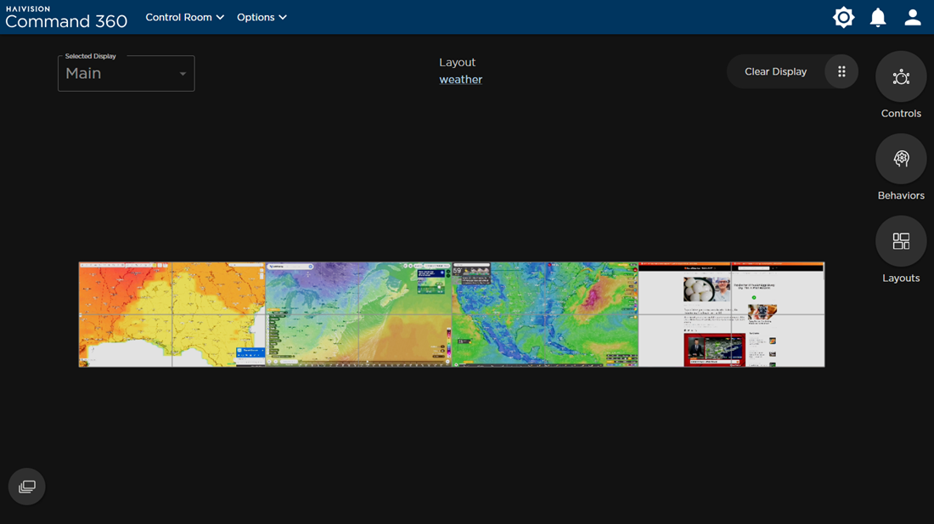Open the Layouts panel icon
Screen dimensions: 934x524
click(x=901, y=241)
